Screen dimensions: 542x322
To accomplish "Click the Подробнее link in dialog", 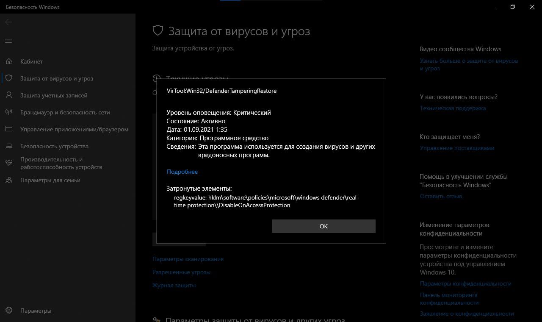I will click(182, 172).
